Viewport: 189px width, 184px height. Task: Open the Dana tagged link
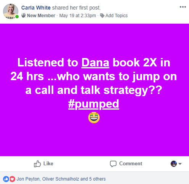pyautogui.click(x=95, y=63)
